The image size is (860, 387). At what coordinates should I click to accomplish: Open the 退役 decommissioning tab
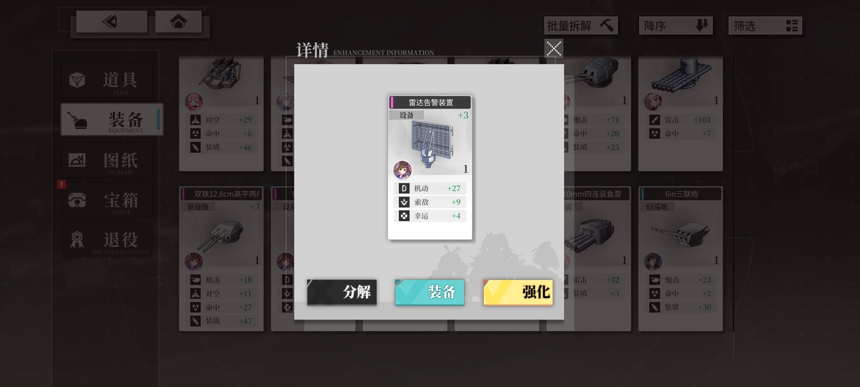click(x=107, y=240)
